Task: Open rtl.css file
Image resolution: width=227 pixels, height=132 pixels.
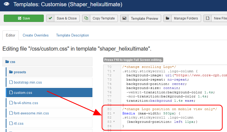Action: (x=18, y=124)
